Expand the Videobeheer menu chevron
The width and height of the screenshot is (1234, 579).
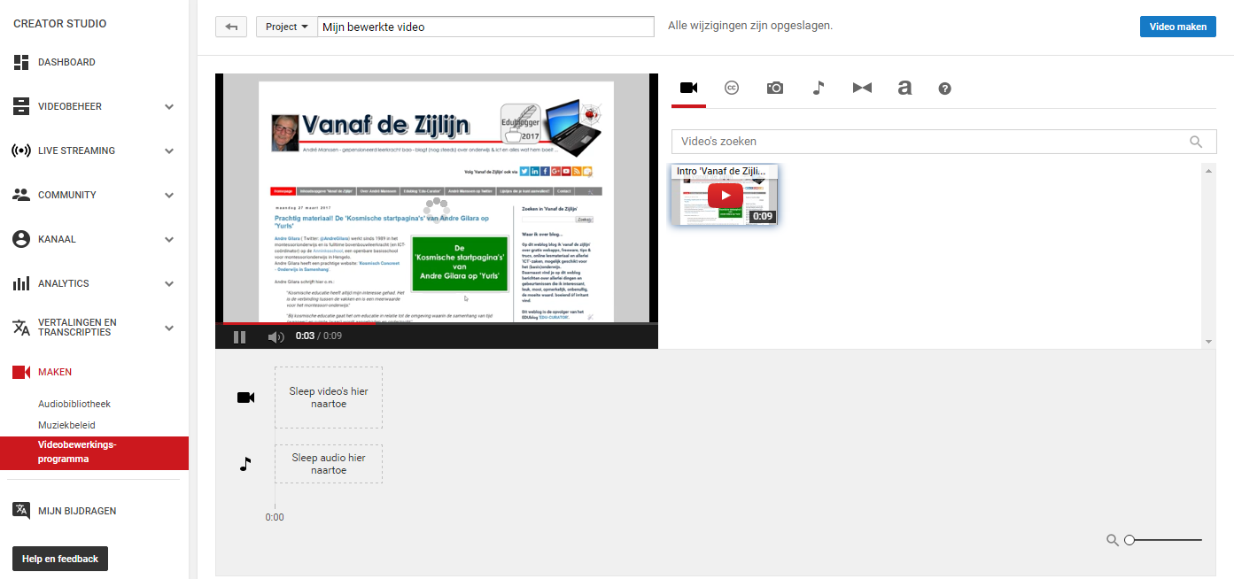[169, 107]
